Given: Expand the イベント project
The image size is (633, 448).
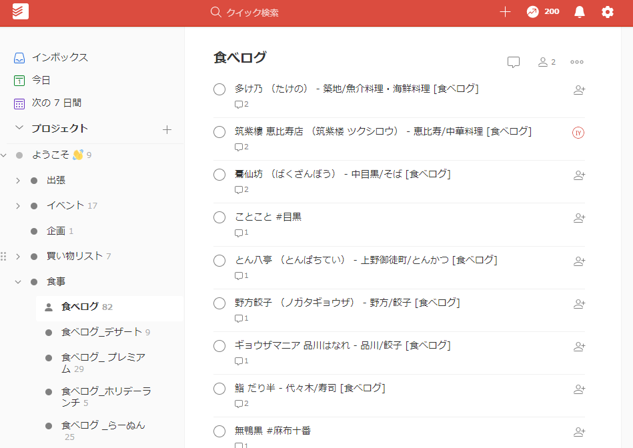Looking at the screenshot, I should 18,206.
